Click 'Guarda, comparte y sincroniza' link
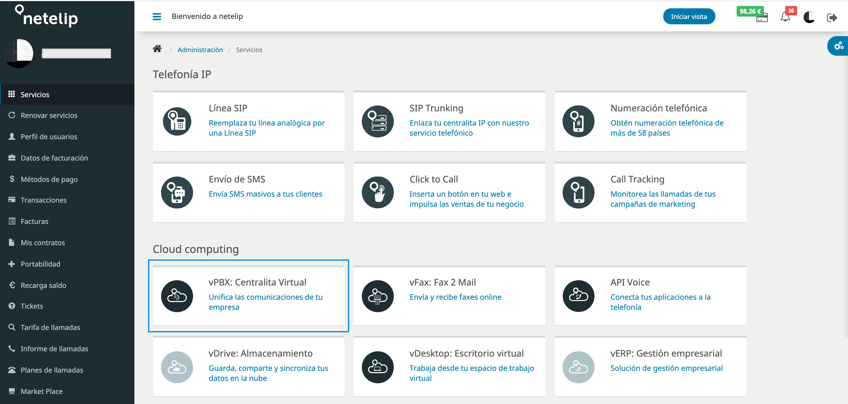848x404 pixels. (x=268, y=373)
